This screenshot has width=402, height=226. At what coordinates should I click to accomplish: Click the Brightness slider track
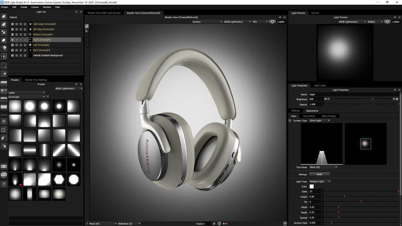(x=360, y=99)
